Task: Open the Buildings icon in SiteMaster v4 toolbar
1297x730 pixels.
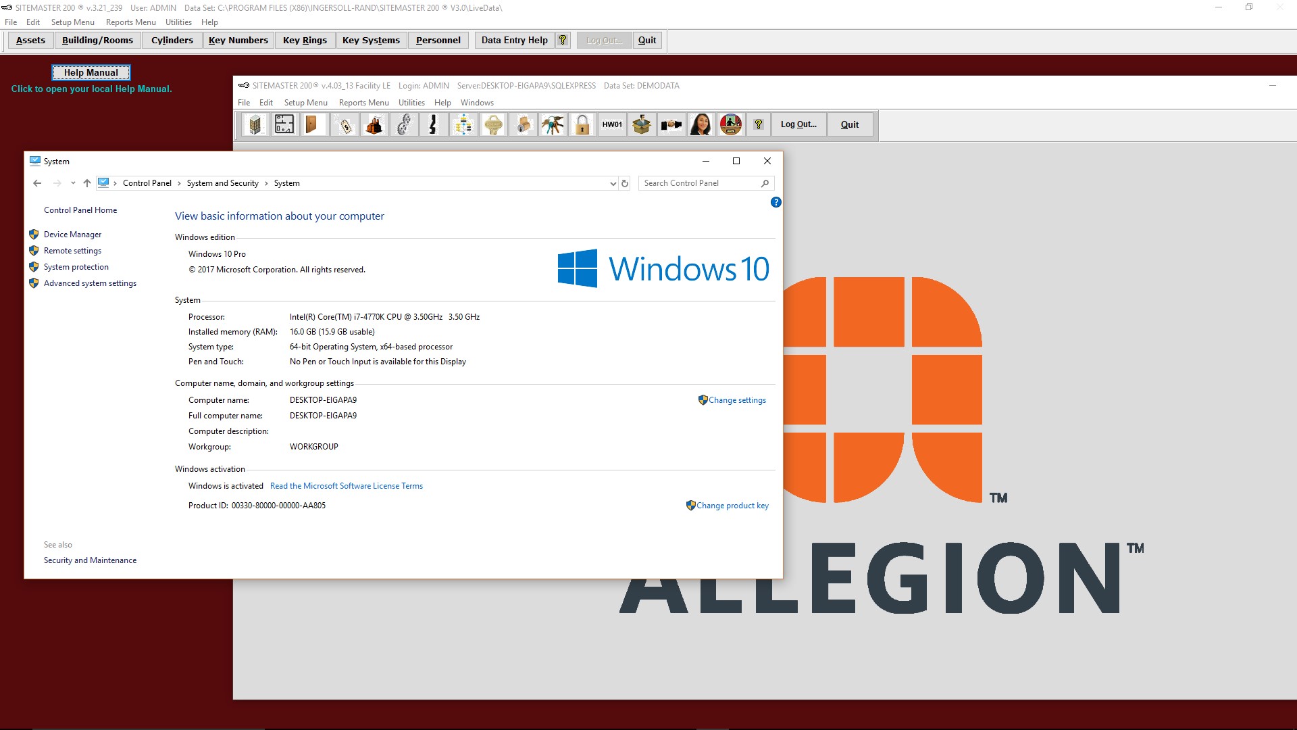Action: 255,124
